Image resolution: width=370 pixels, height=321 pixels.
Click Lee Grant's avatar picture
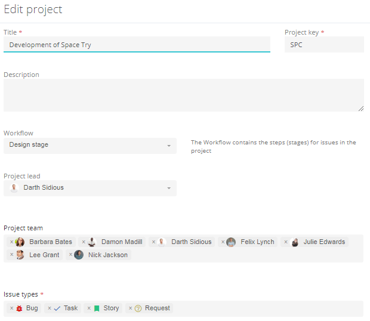click(x=20, y=255)
